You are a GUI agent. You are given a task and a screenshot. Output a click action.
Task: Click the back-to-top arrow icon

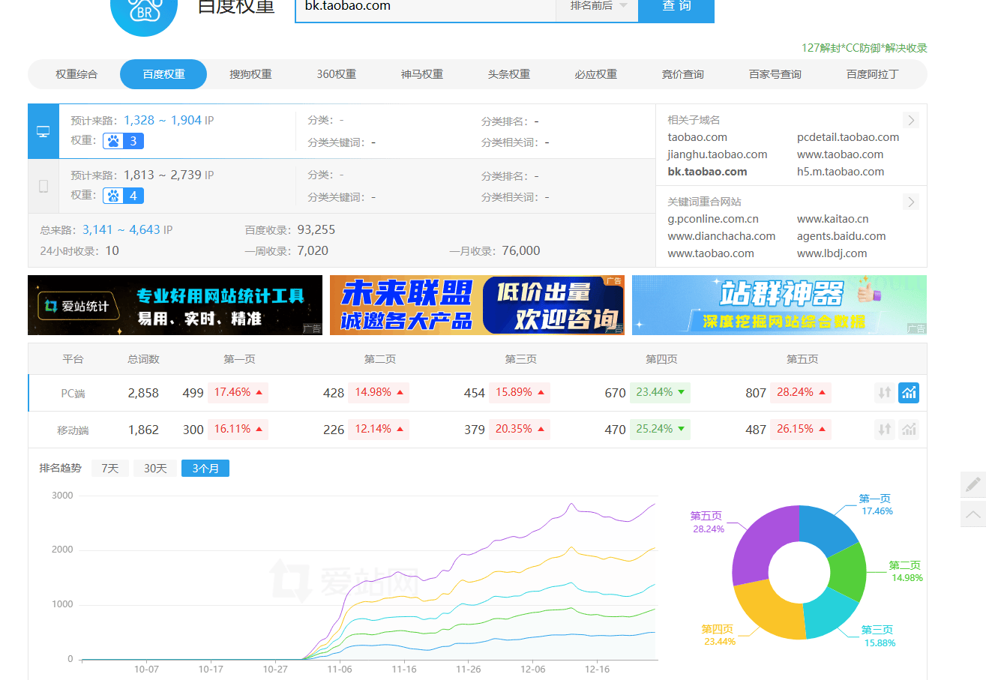coord(973,514)
